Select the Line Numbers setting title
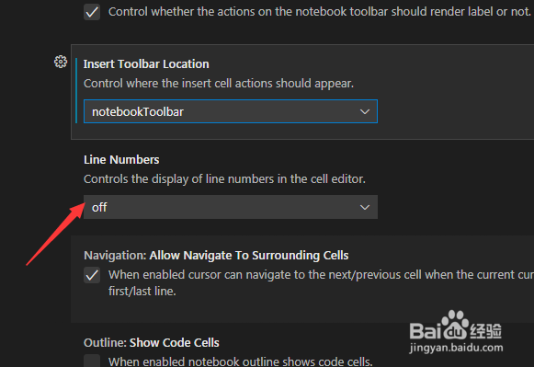The width and height of the screenshot is (534, 367). coord(121,159)
